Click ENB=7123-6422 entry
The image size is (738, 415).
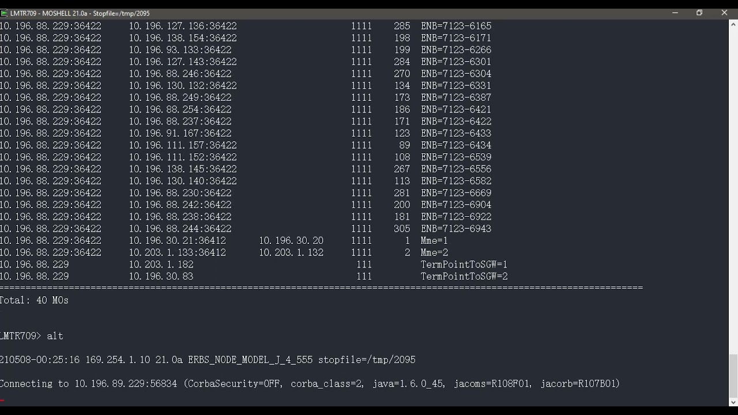pyautogui.click(x=456, y=122)
